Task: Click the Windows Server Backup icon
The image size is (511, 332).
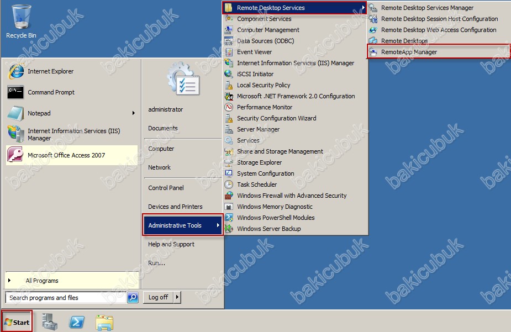Action: coord(229,229)
